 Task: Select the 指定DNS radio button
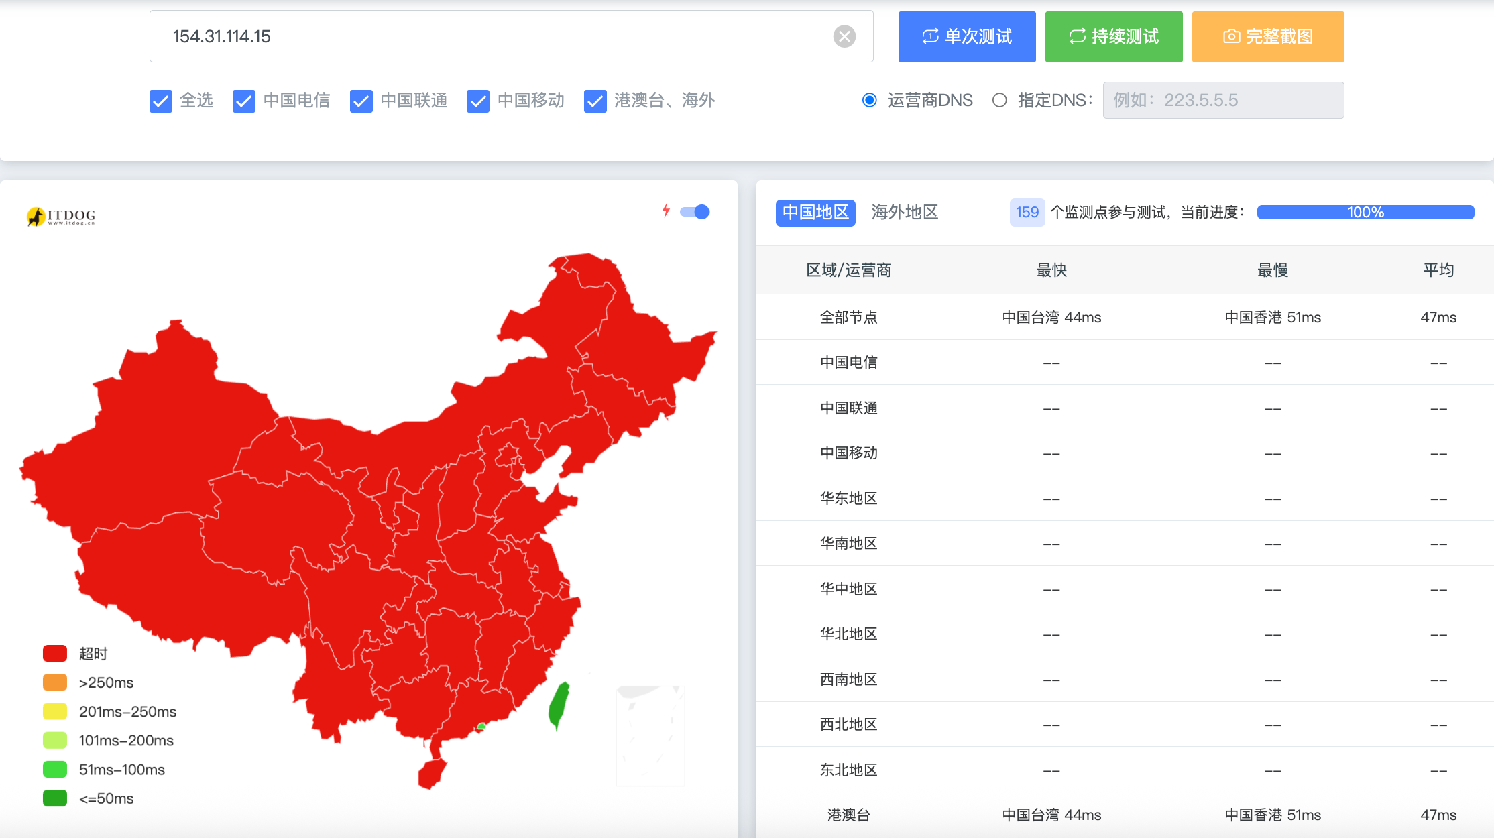click(x=1000, y=101)
